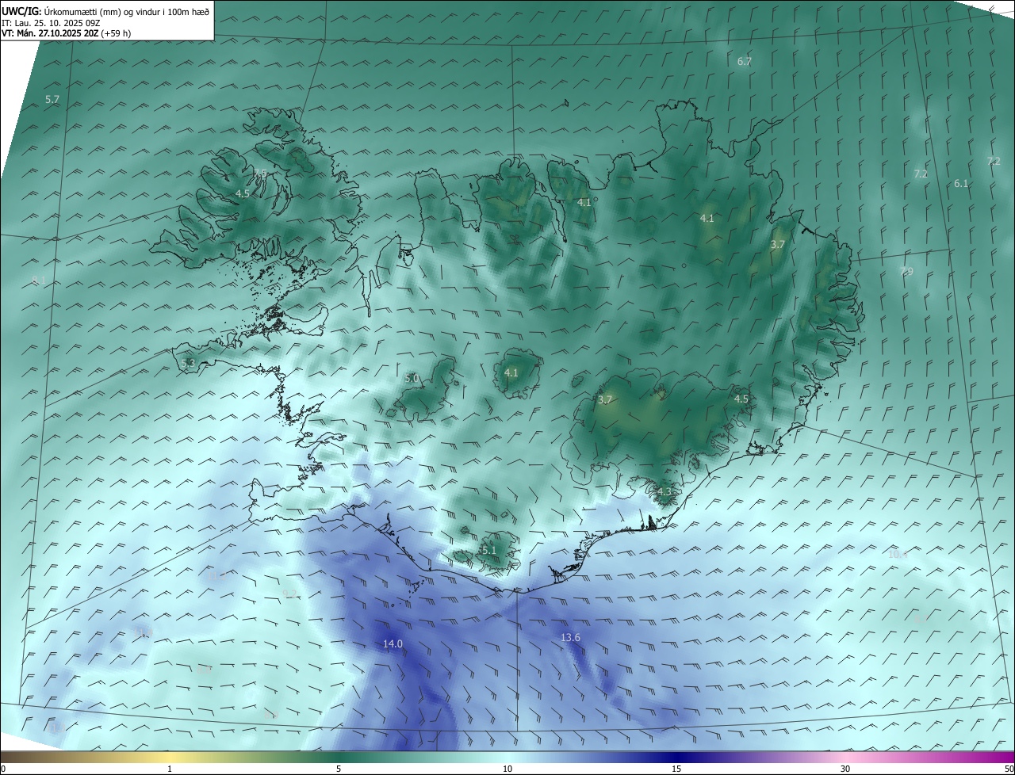Click the pink color above scale label 30
The height and width of the screenshot is (775, 1015).
coord(845,757)
